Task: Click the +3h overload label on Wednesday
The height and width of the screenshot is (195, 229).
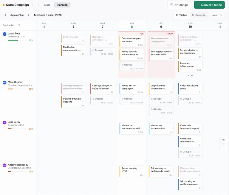Action: click(141, 34)
